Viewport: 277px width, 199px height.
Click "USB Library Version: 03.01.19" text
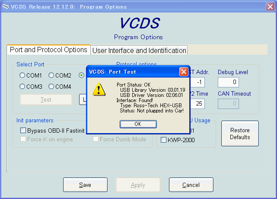click(153, 90)
